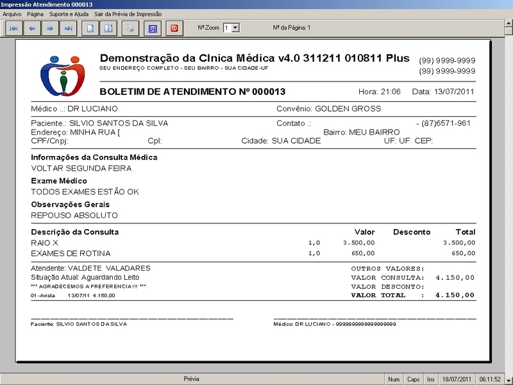Jump to last page of preview

click(68, 28)
